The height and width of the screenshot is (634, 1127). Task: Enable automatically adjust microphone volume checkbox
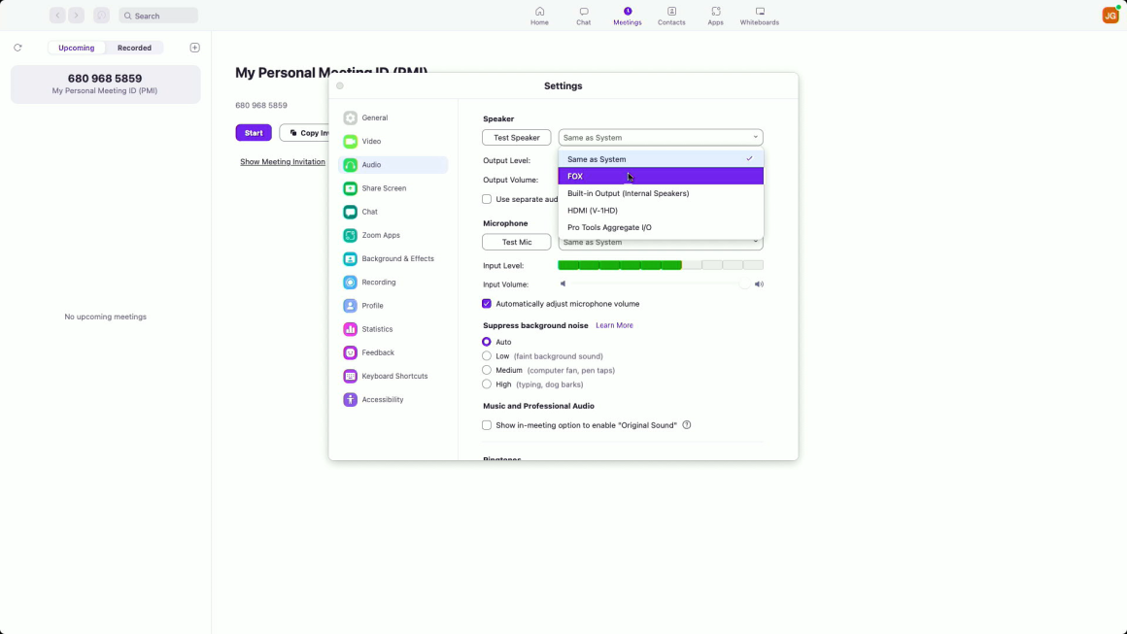[488, 304]
